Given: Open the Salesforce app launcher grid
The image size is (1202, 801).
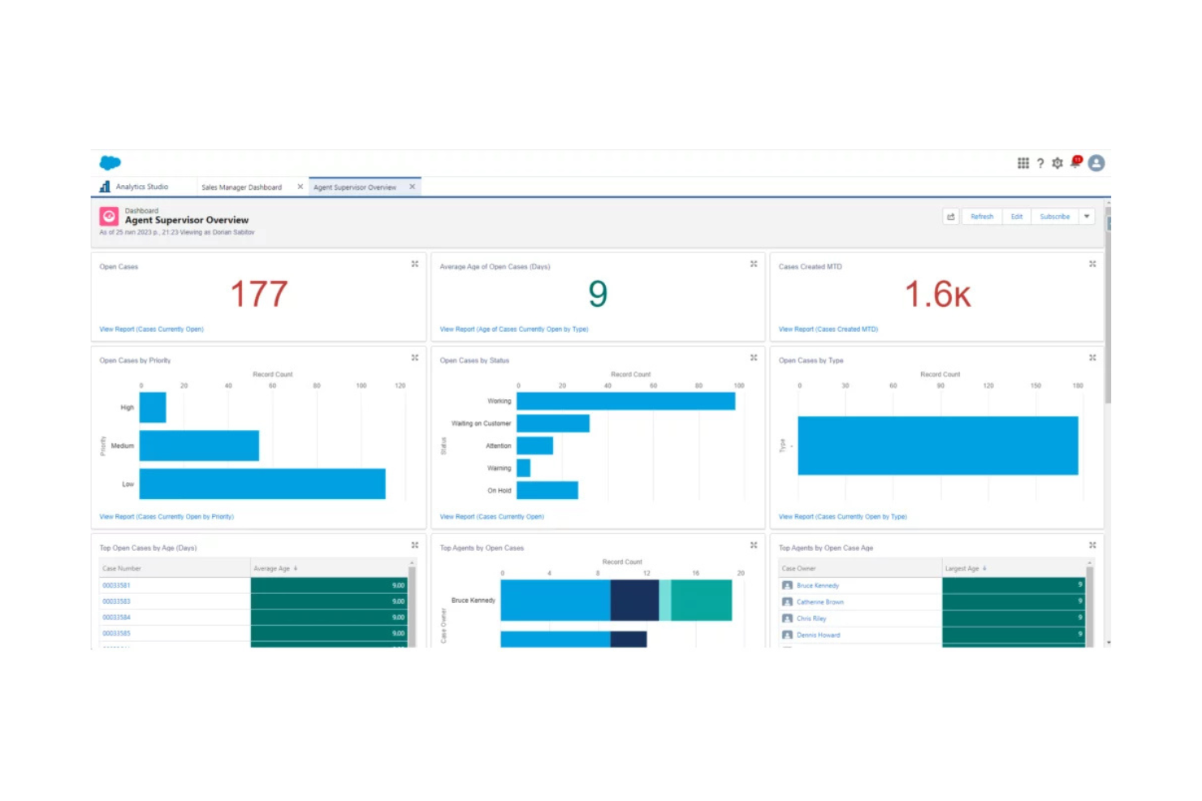Looking at the screenshot, I should pyautogui.click(x=1023, y=163).
